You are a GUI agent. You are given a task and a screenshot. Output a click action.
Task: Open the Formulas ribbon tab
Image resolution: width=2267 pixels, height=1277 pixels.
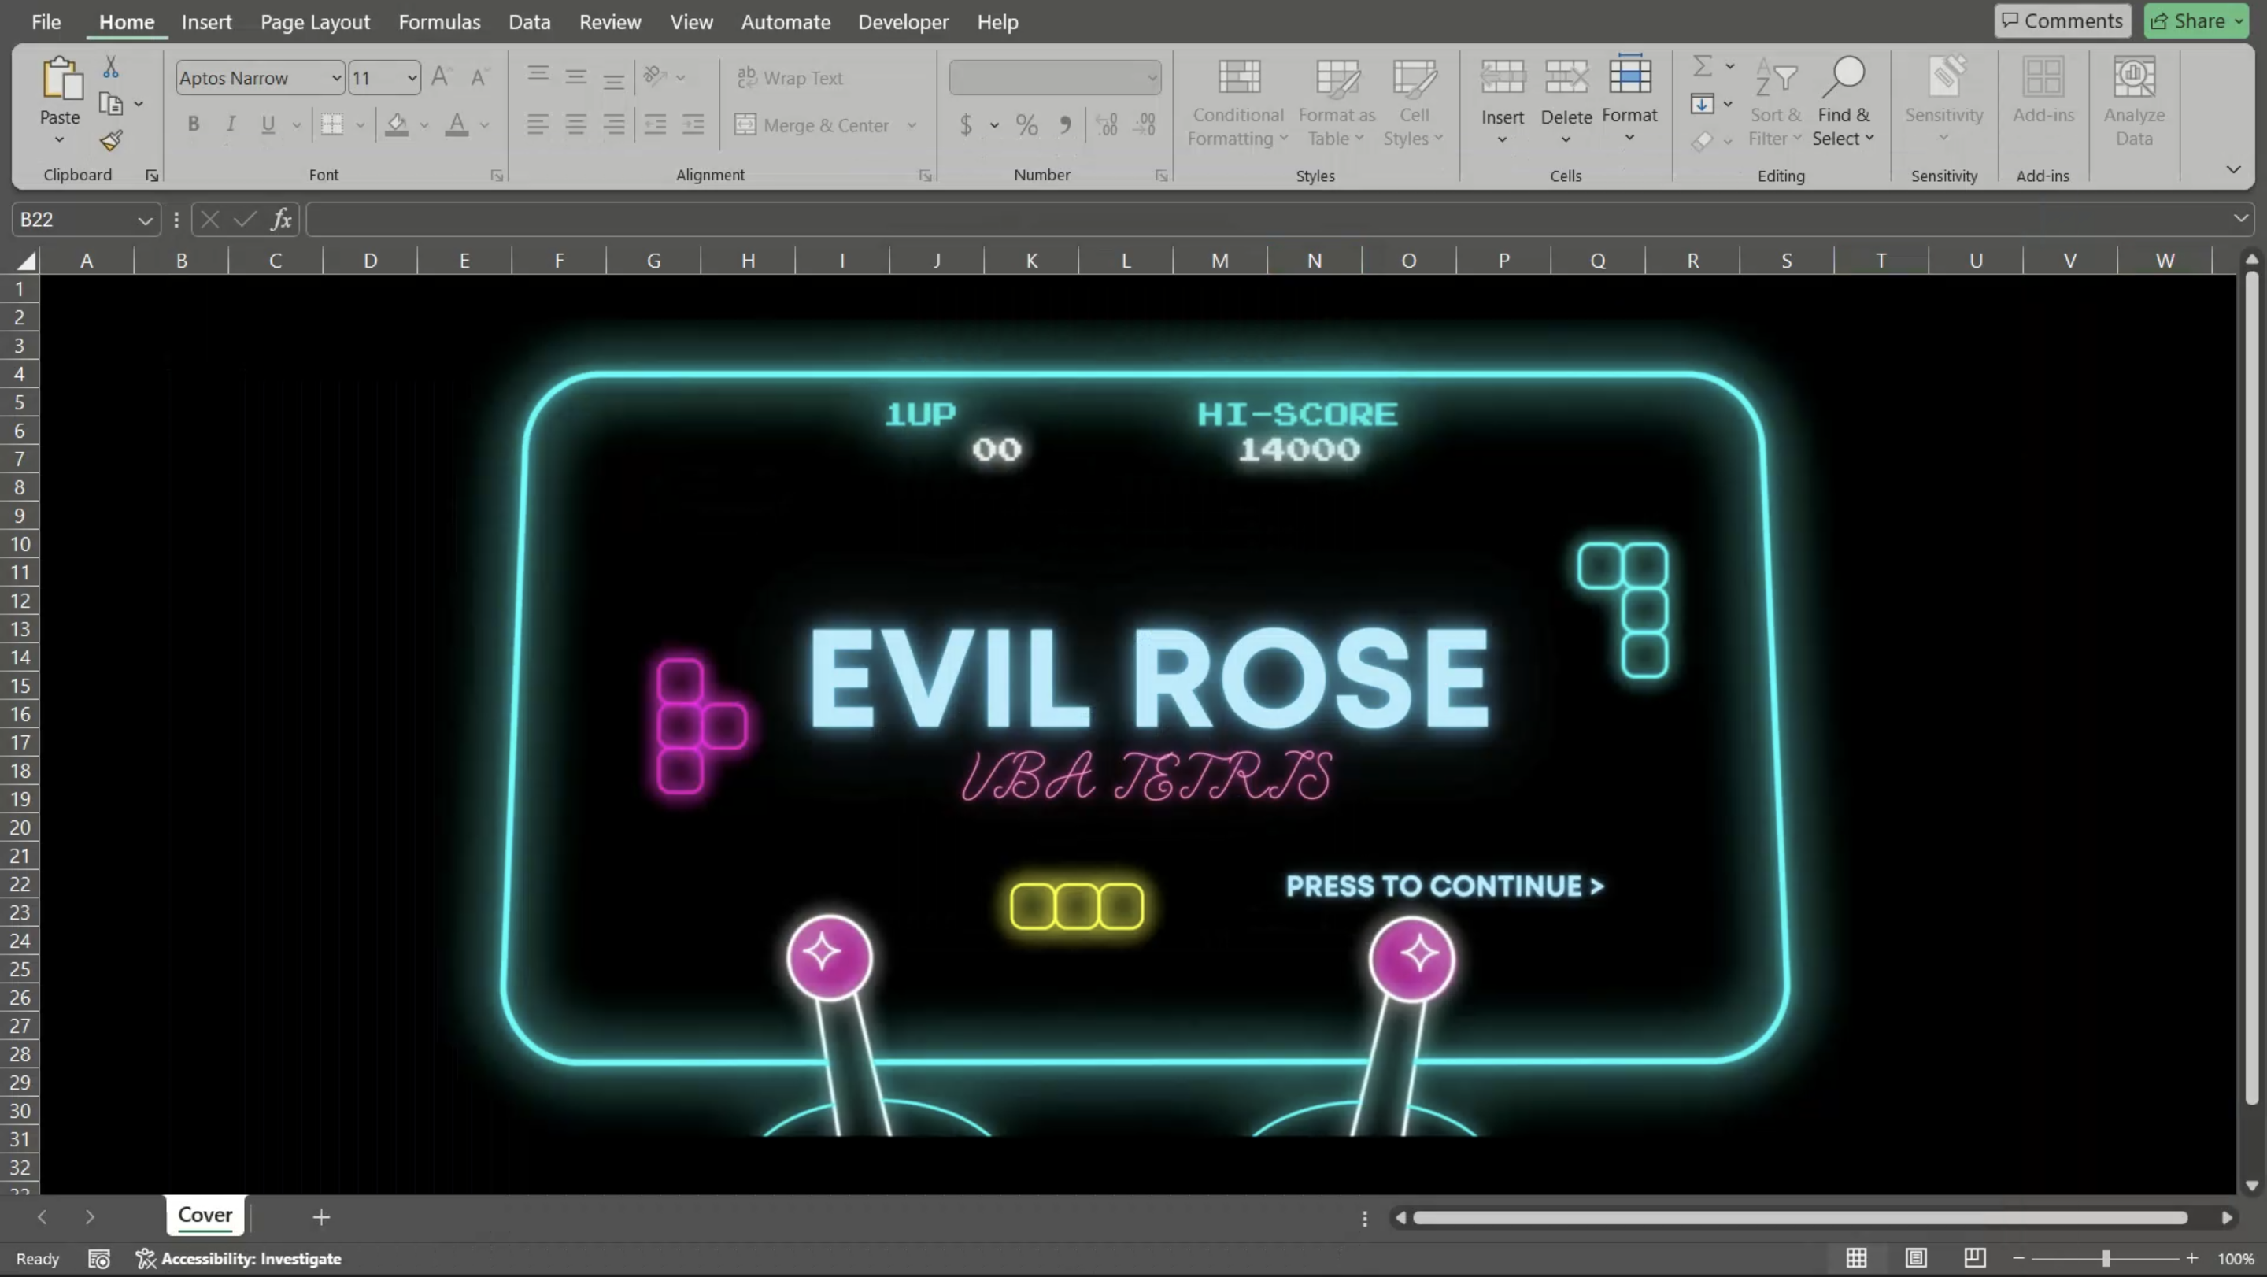(x=439, y=22)
